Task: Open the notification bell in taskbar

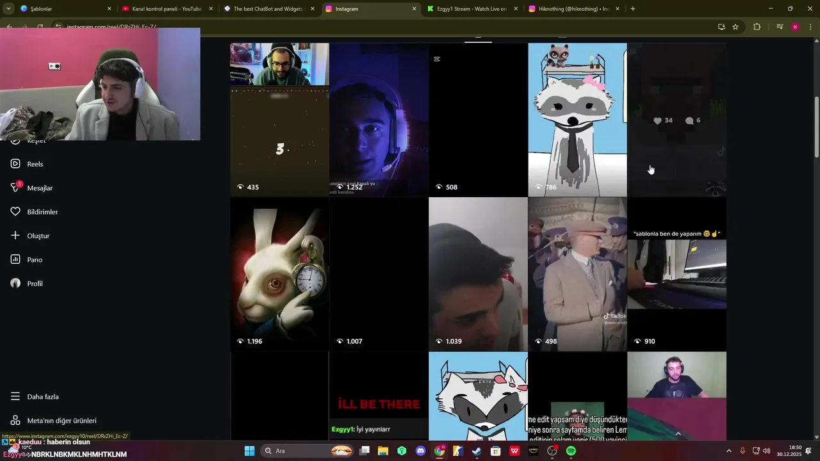Action: 808,451
